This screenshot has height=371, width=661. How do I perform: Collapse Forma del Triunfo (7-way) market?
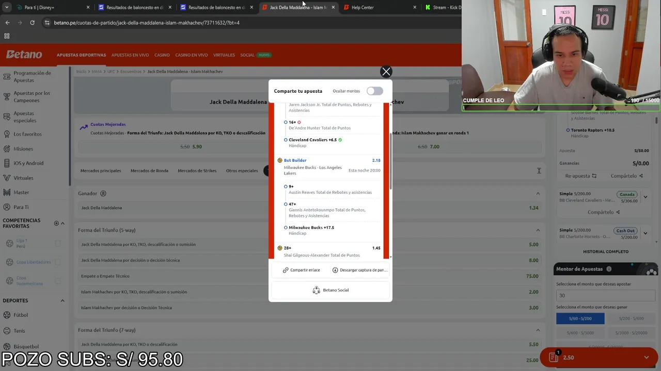(538, 330)
